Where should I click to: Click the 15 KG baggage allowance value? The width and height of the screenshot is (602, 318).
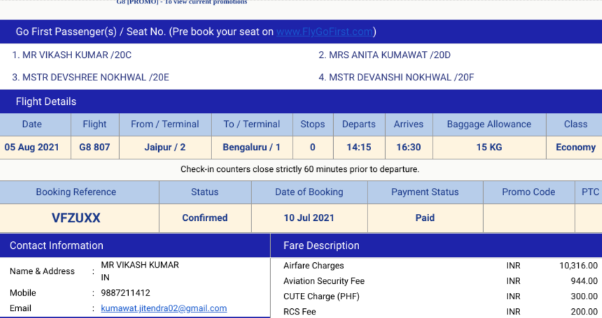click(489, 147)
